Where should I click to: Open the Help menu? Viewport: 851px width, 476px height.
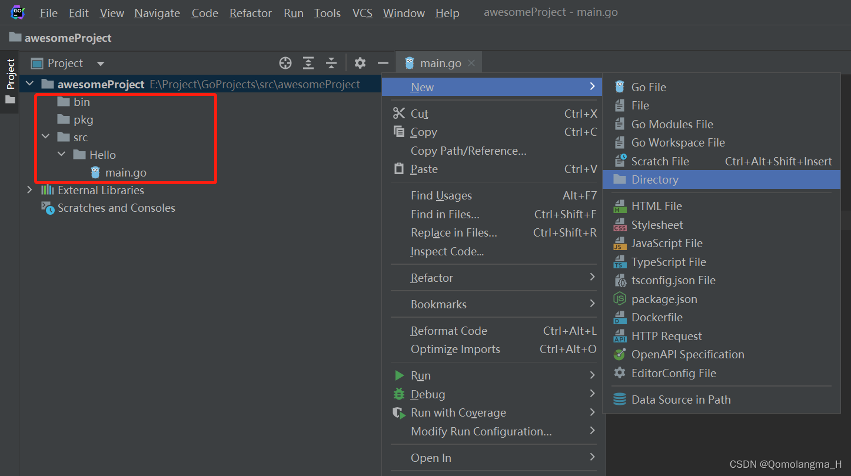[447, 13]
